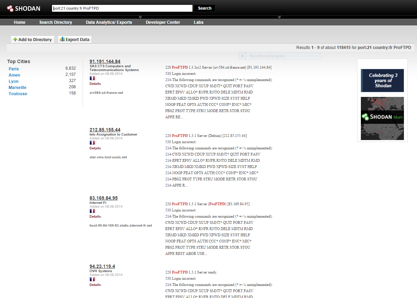Viewport: 417px width, 298px height.
Task: Click Top Cities heading
Action: [19, 61]
